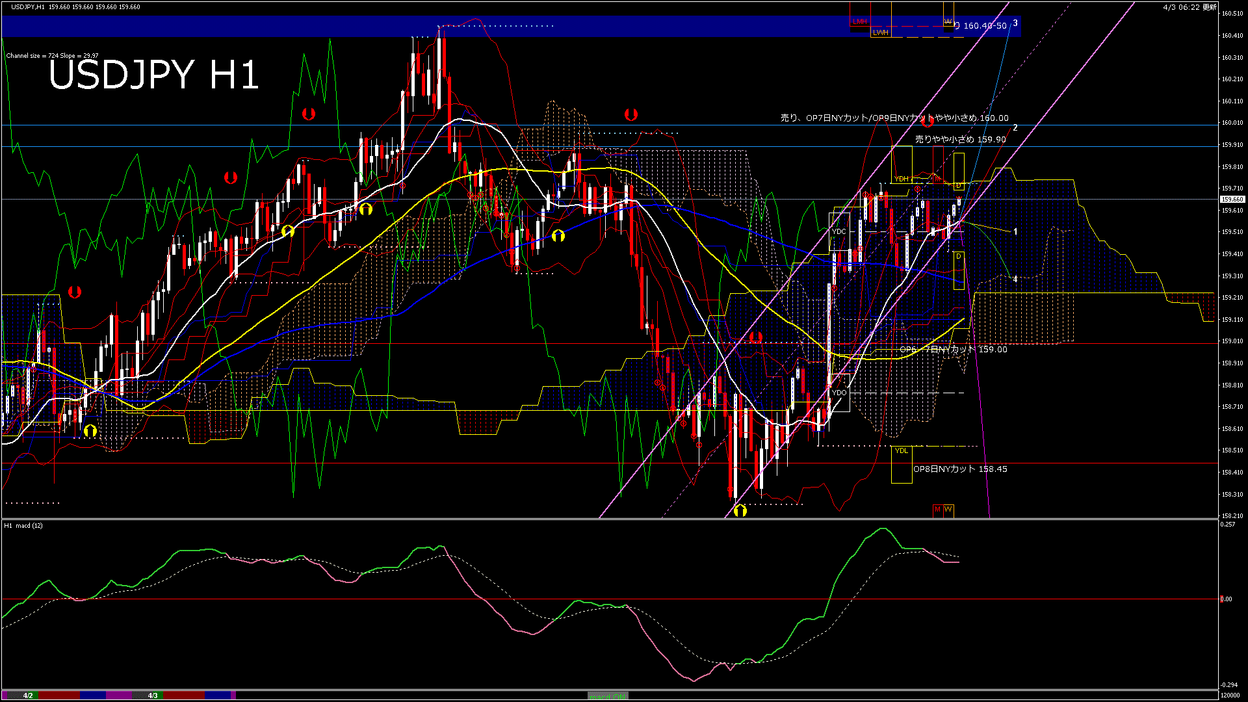The width and height of the screenshot is (1248, 702).
Task: Toggle the macd ON button
Action: (x=608, y=695)
